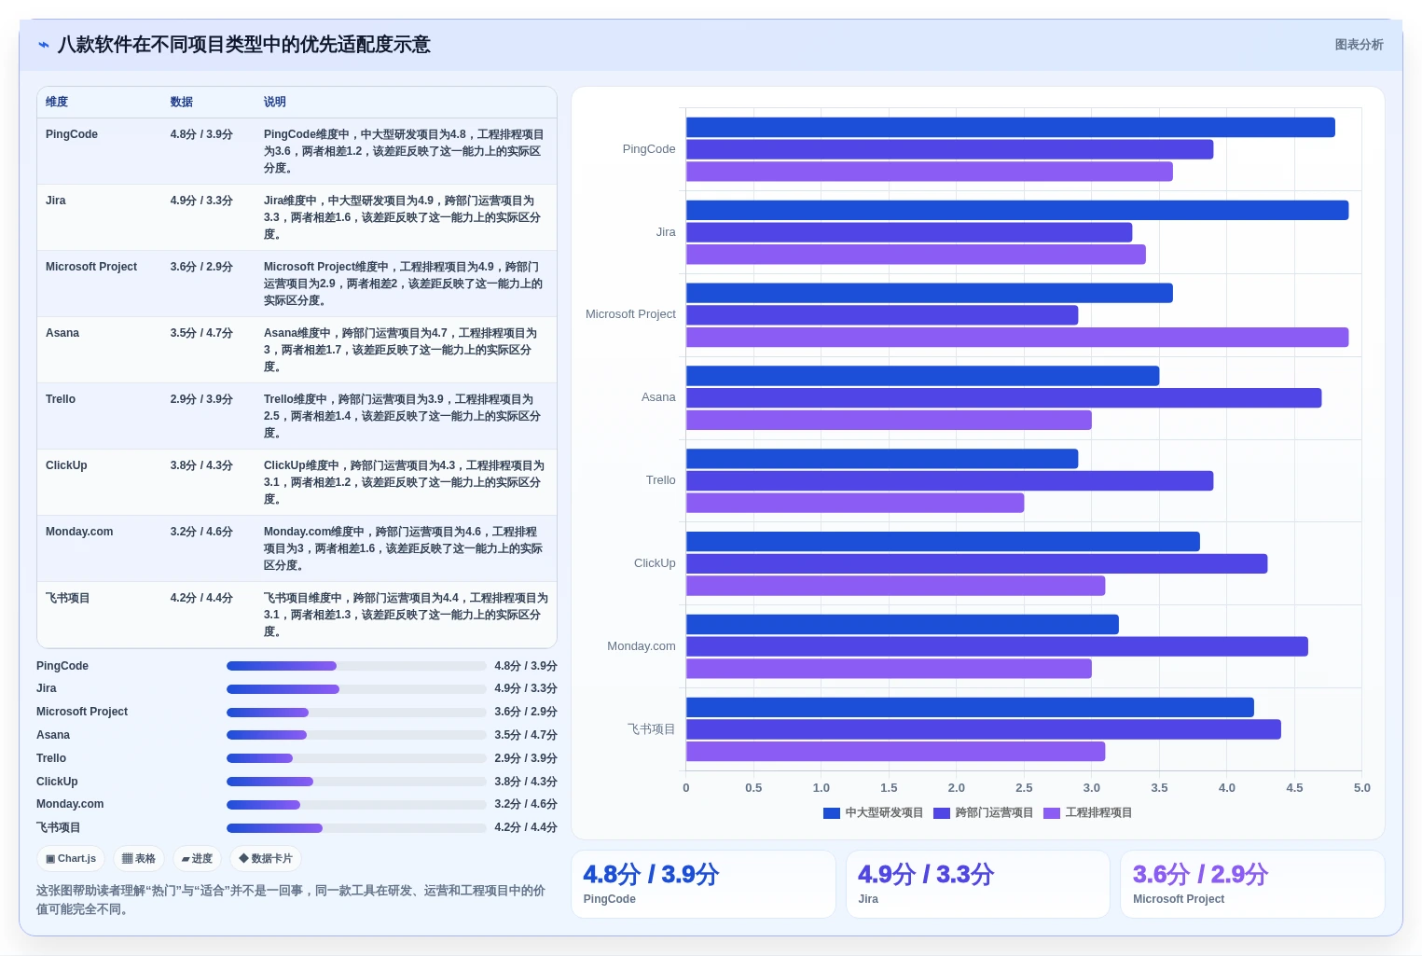Click the Monday.com y-axis label
This screenshot has height=956, width=1422.
coord(642,646)
